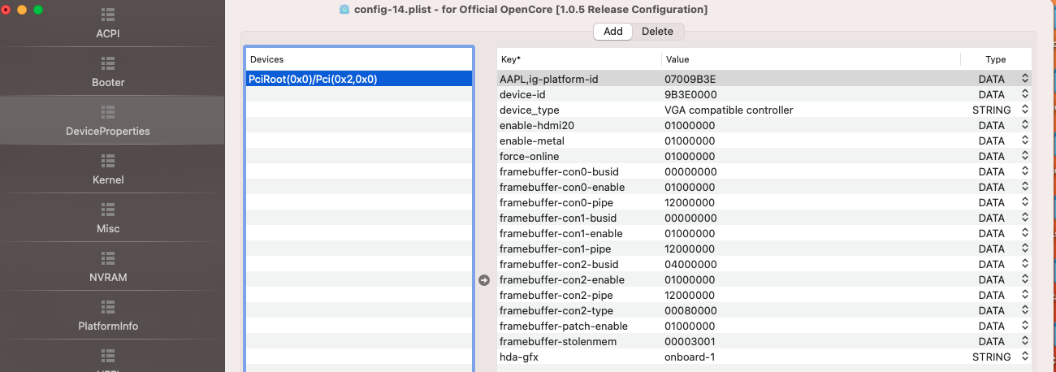The image size is (1056, 372).
Task: Go to the Misc sidebar icon
Action: (108, 210)
